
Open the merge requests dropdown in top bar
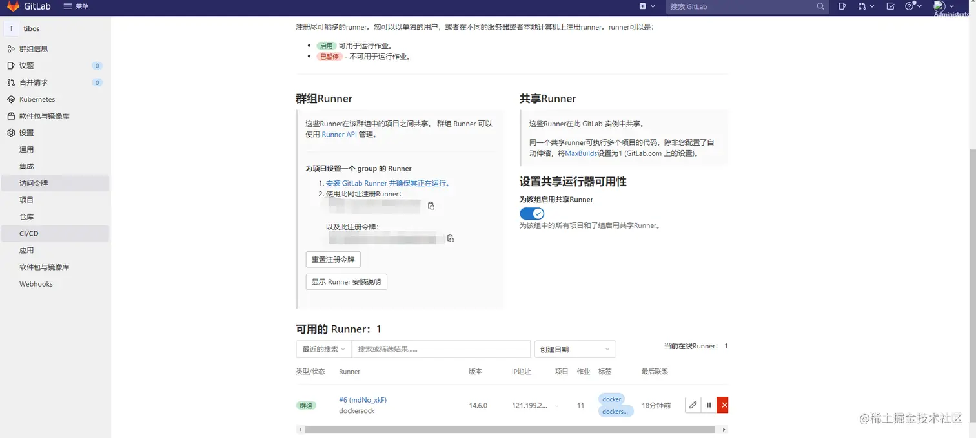[x=866, y=6]
